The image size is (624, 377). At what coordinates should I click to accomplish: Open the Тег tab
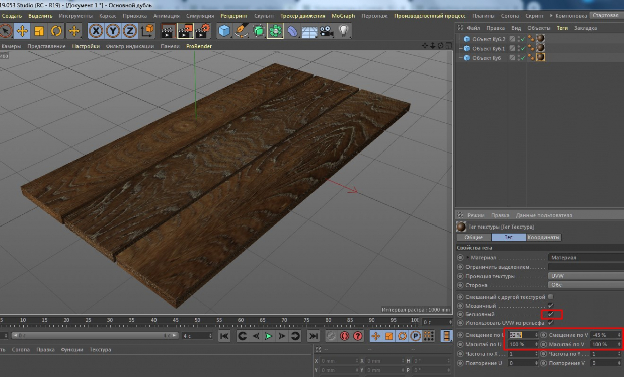coord(508,237)
